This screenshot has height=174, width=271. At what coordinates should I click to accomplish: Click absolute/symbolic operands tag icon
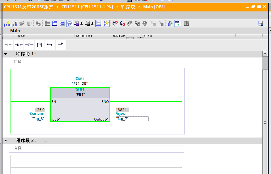pos(77,23)
